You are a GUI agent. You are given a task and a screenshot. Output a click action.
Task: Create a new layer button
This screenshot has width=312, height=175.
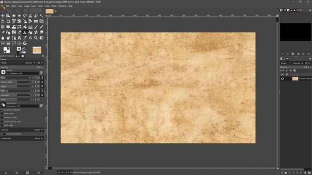(282, 173)
